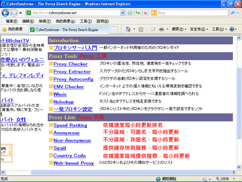242x182 pixels.
Task: Click the horizontal scrollbar right arrow
Action: (234, 172)
